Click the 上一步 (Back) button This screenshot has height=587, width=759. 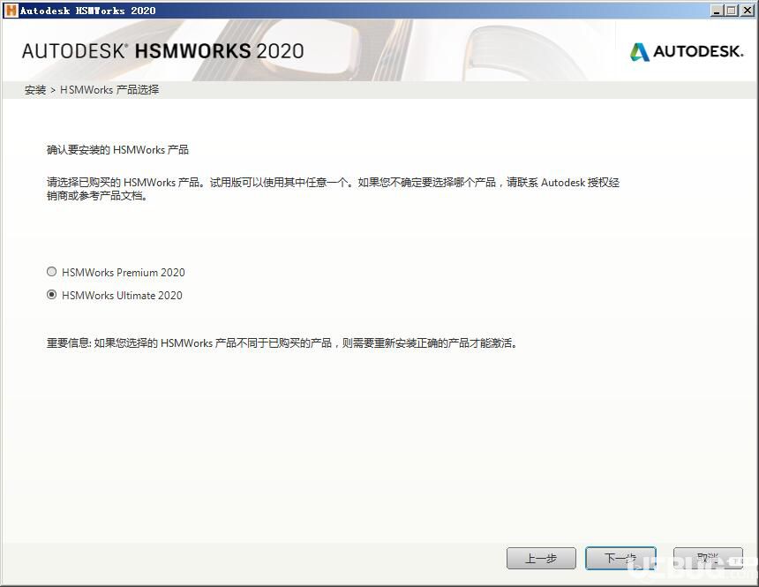click(x=541, y=559)
